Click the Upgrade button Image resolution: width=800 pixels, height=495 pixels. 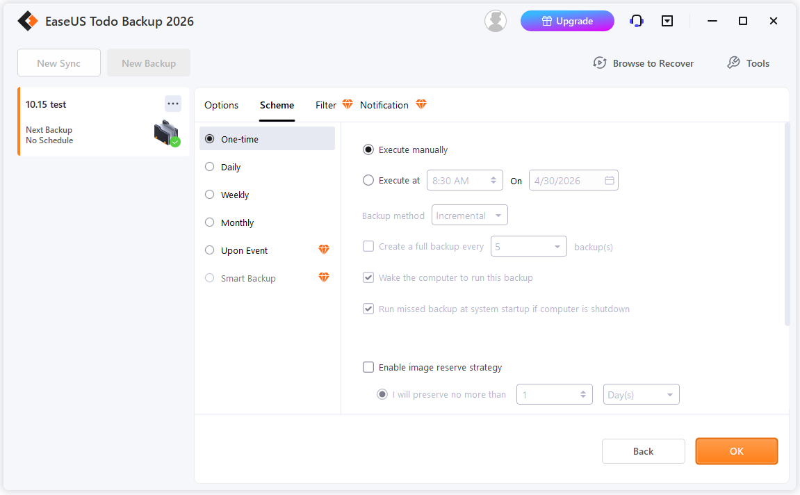567,21
